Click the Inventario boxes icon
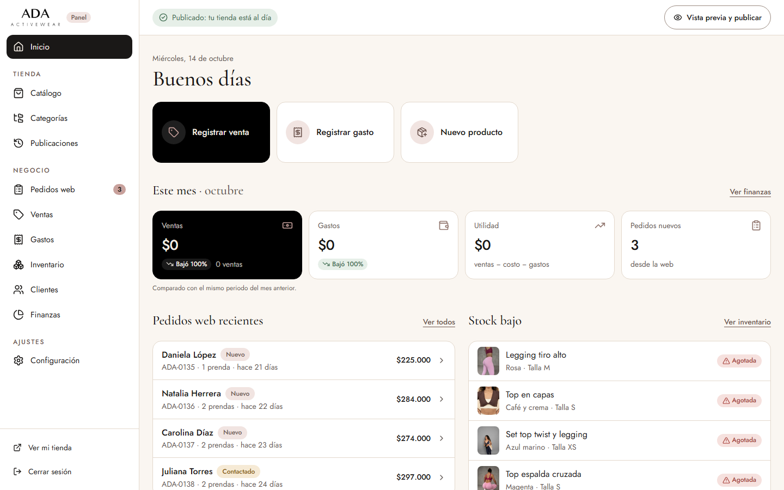This screenshot has width=784, height=490. (x=19, y=265)
